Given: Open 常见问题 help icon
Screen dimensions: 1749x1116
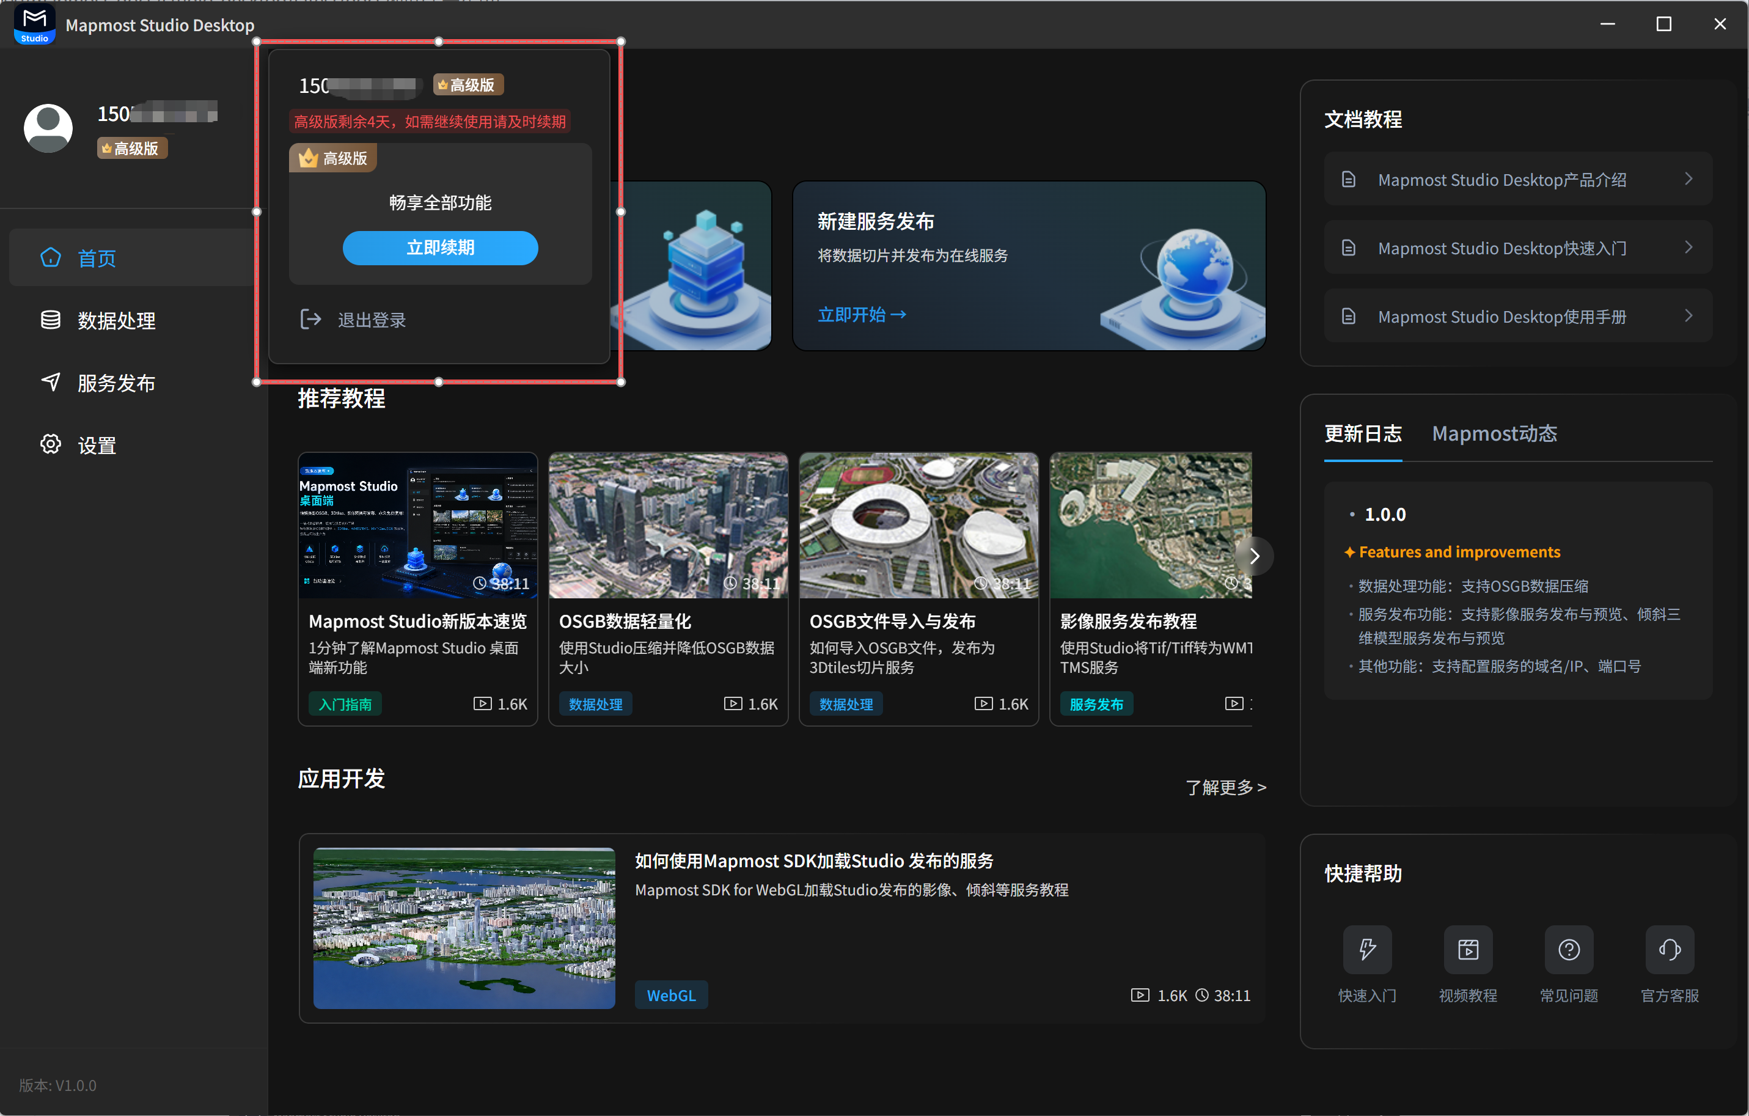Looking at the screenshot, I should pos(1569,950).
